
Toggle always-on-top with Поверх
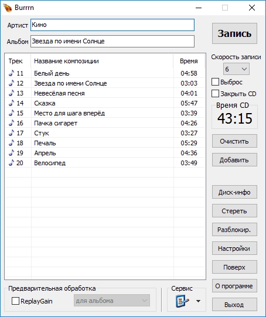[234, 267]
